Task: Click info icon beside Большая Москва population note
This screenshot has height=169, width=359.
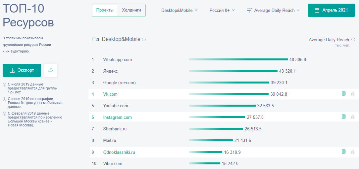Action: (4, 114)
